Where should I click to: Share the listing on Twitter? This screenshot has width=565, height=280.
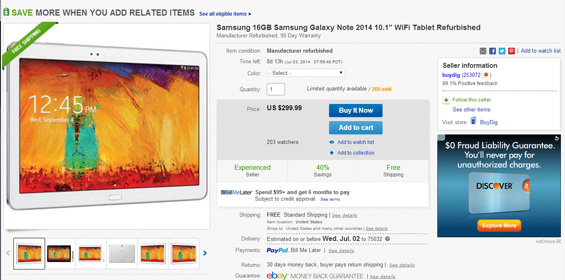point(502,51)
